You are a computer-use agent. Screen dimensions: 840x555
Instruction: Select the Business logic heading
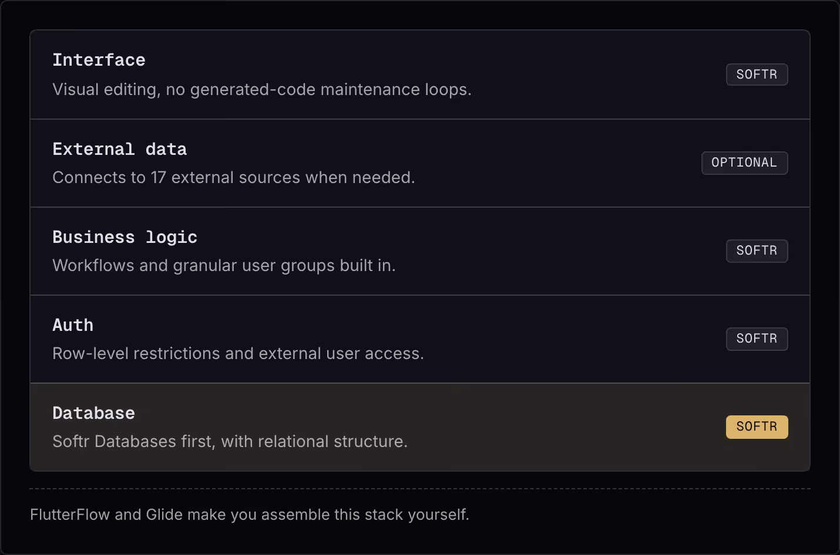pos(125,237)
